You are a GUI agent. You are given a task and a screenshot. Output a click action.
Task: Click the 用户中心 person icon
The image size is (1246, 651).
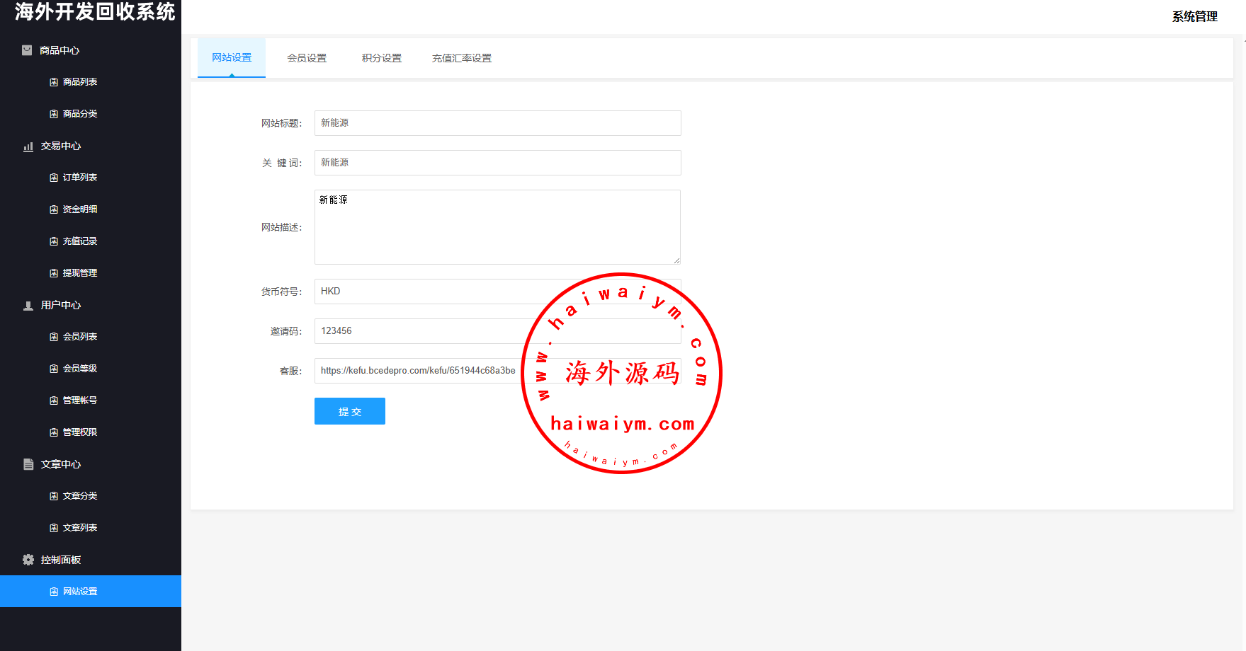click(28, 306)
